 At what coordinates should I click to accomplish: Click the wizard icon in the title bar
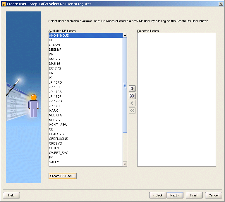(4, 4)
